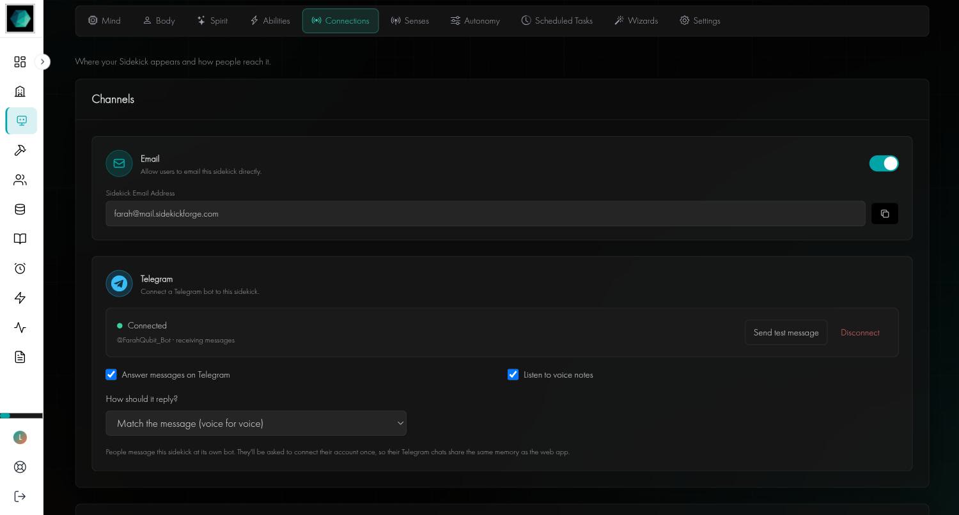Open the lightning bolt icon in sidebar

[20, 298]
